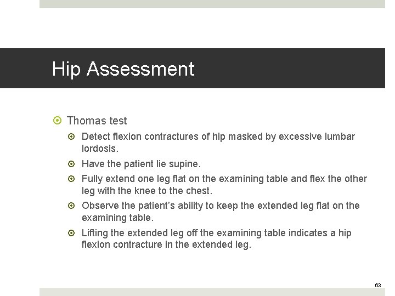395x296 pixels.
Task: Click bullet icon before Fully extend one leg
Action: pyautogui.click(x=74, y=179)
